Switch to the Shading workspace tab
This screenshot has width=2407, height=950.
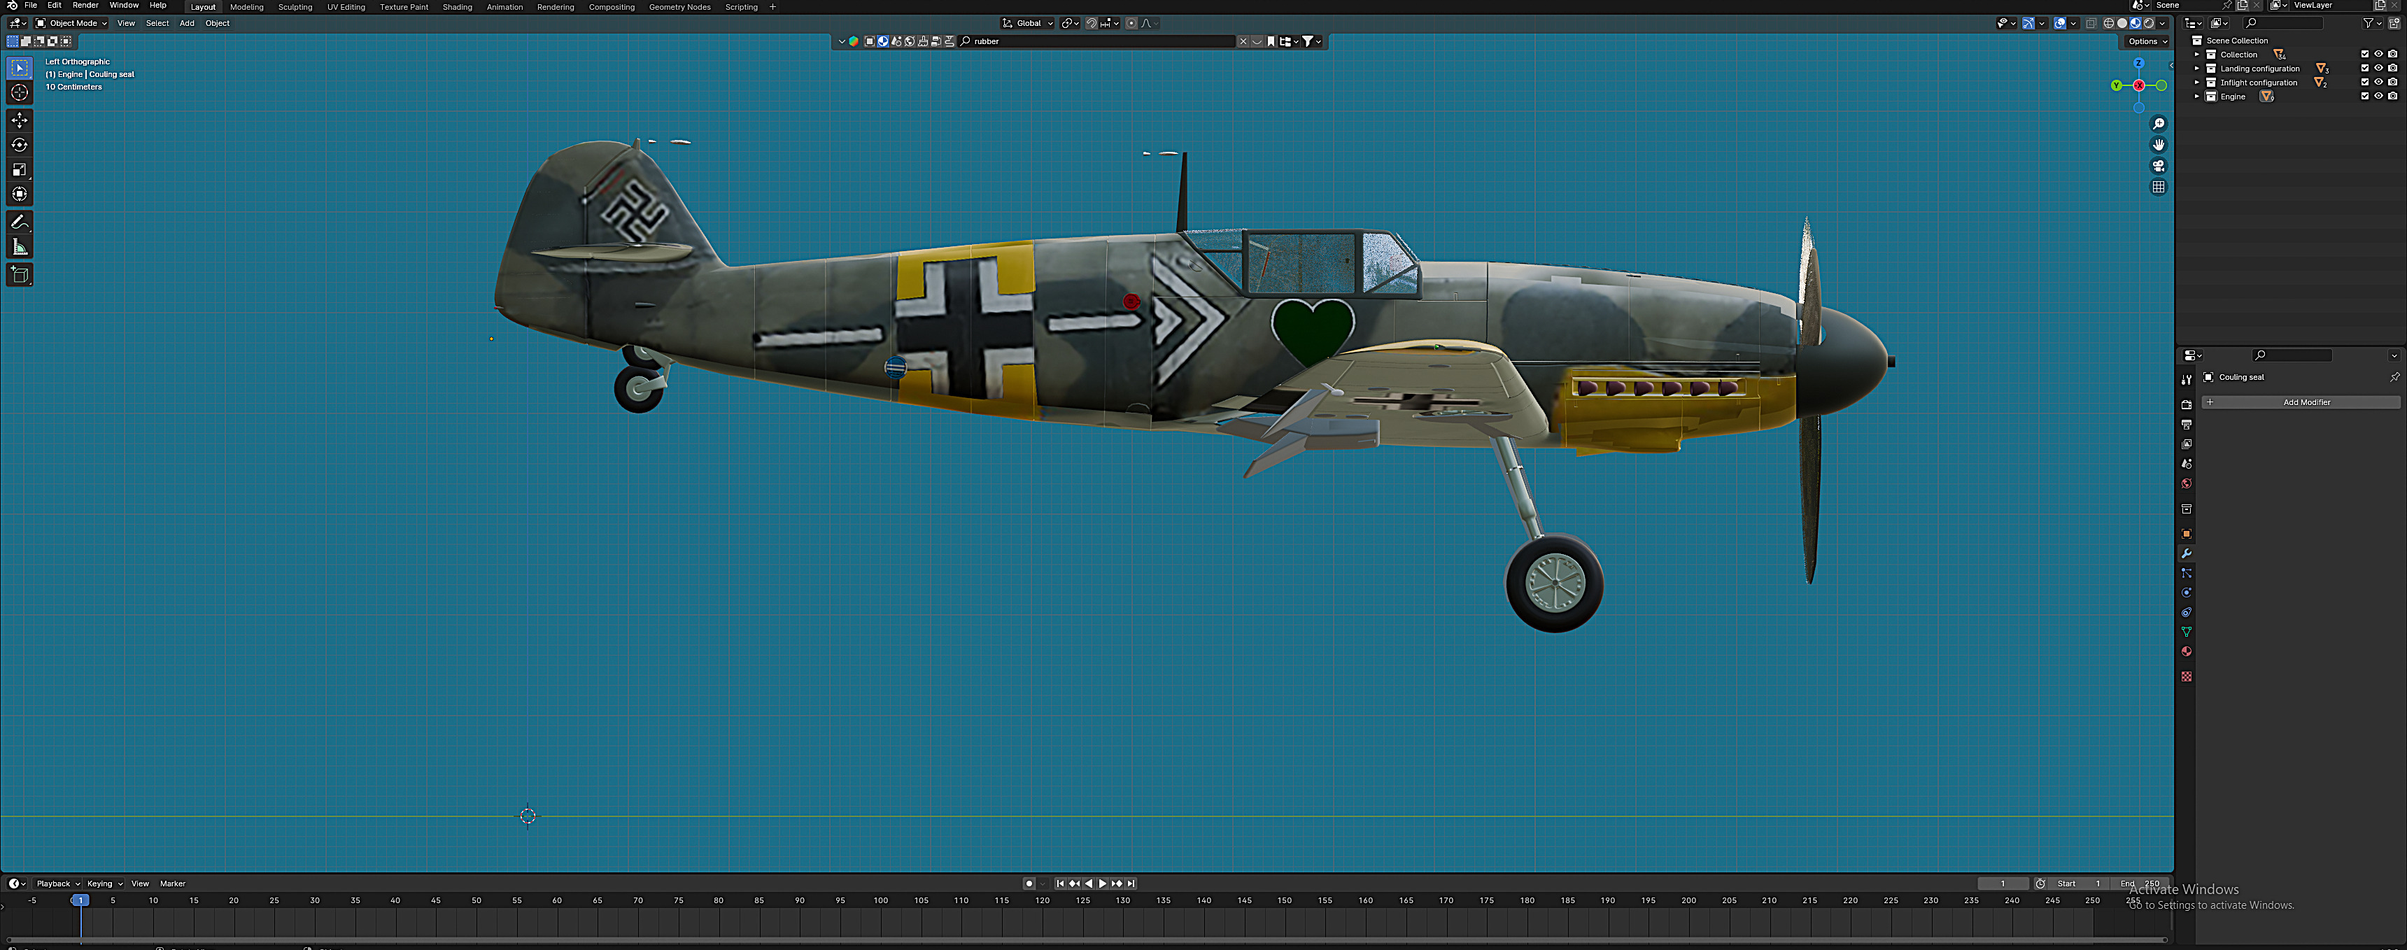tap(457, 6)
